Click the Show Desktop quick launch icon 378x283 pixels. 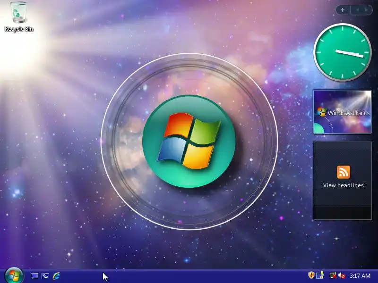click(34, 276)
